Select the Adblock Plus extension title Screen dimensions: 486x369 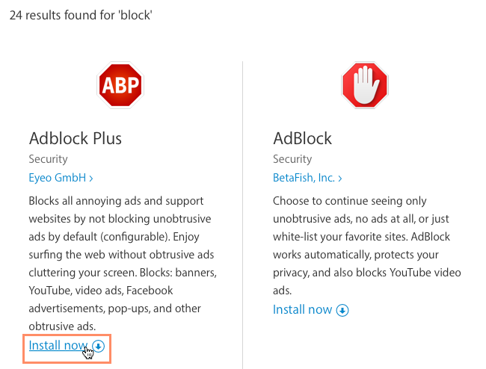(75, 138)
